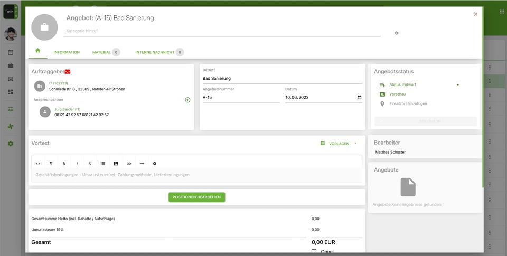
Task: Click the Betreff field with Bad Sanierung
Action: point(282,78)
